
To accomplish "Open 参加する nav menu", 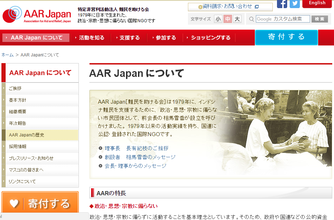I will 165,38.
